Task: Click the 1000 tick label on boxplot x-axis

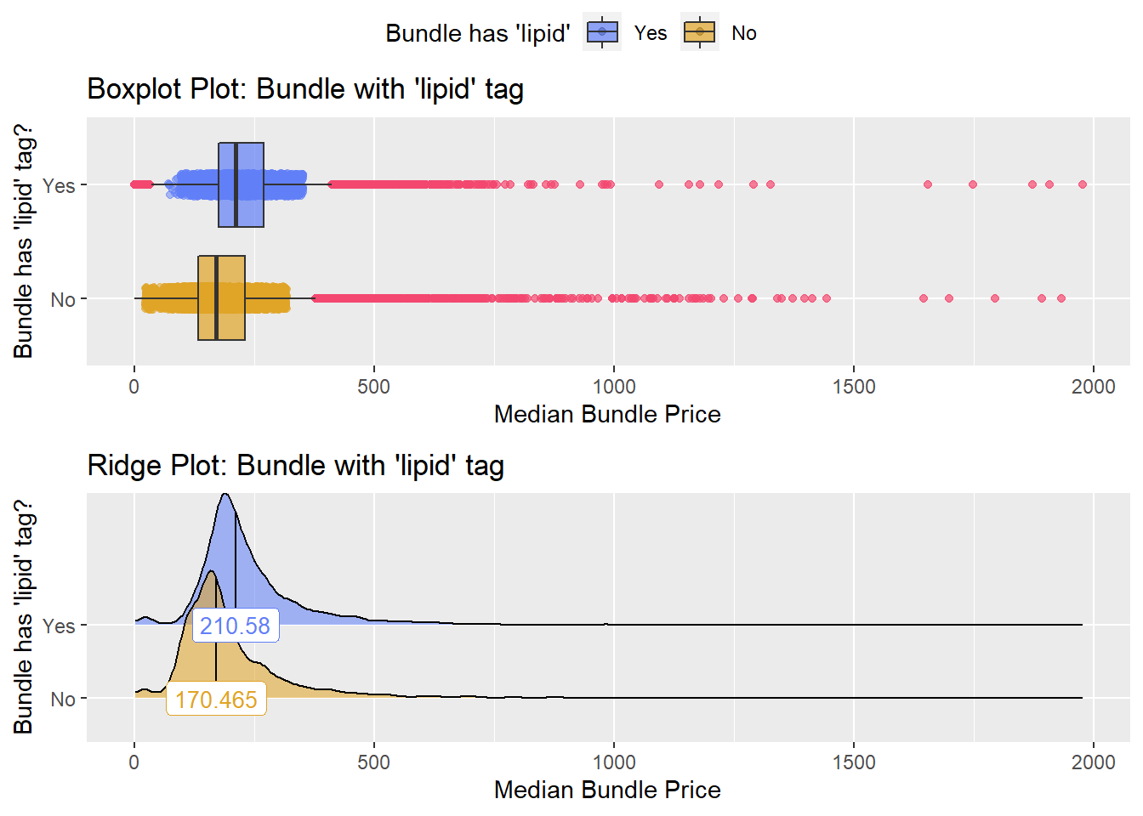Action: tap(613, 387)
